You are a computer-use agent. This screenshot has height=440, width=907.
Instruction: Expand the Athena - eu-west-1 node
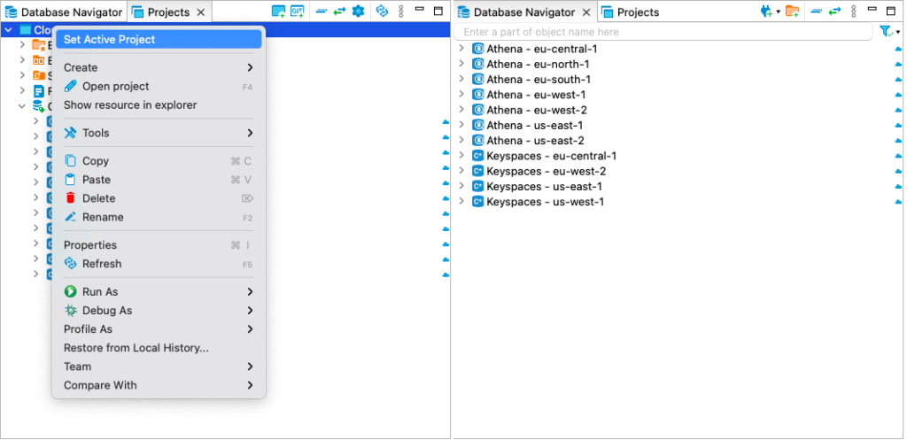coord(461,94)
